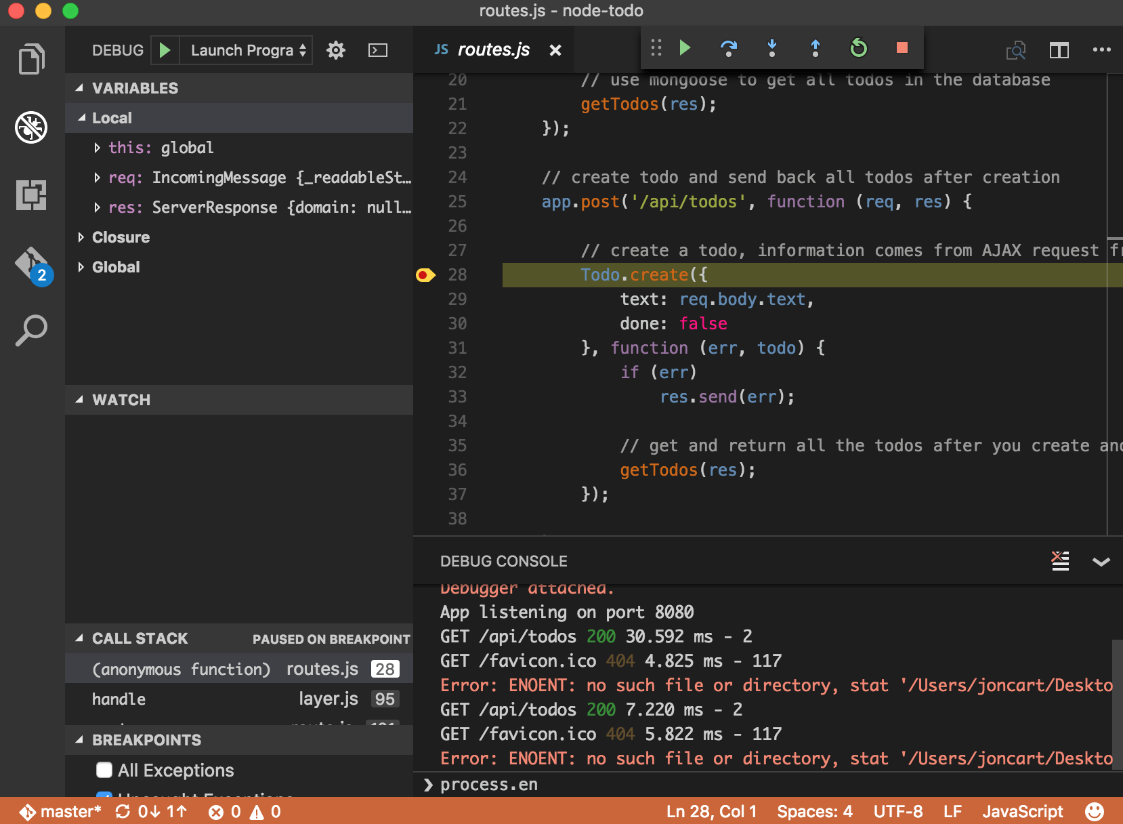Select the Search icon in the activity bar
The height and width of the screenshot is (824, 1123).
tap(30, 330)
